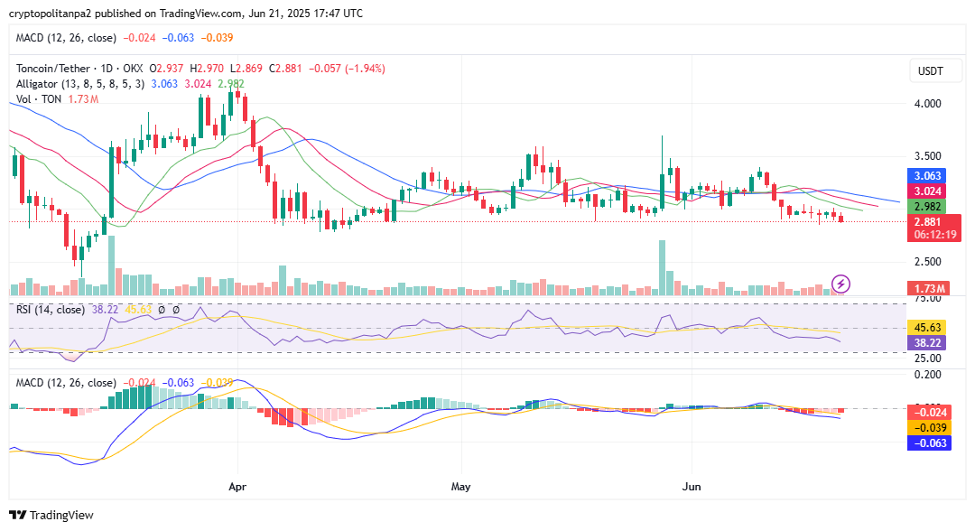Click the Apr label on time axis
This screenshot has width=975, height=531.
pos(237,486)
